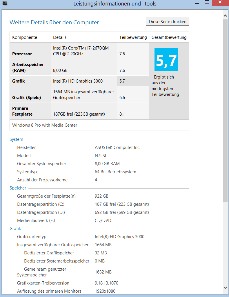Image resolution: width=229 pixels, height=297 pixels.
Task: Click the scrollbar down arrow
Action: tap(225, 287)
